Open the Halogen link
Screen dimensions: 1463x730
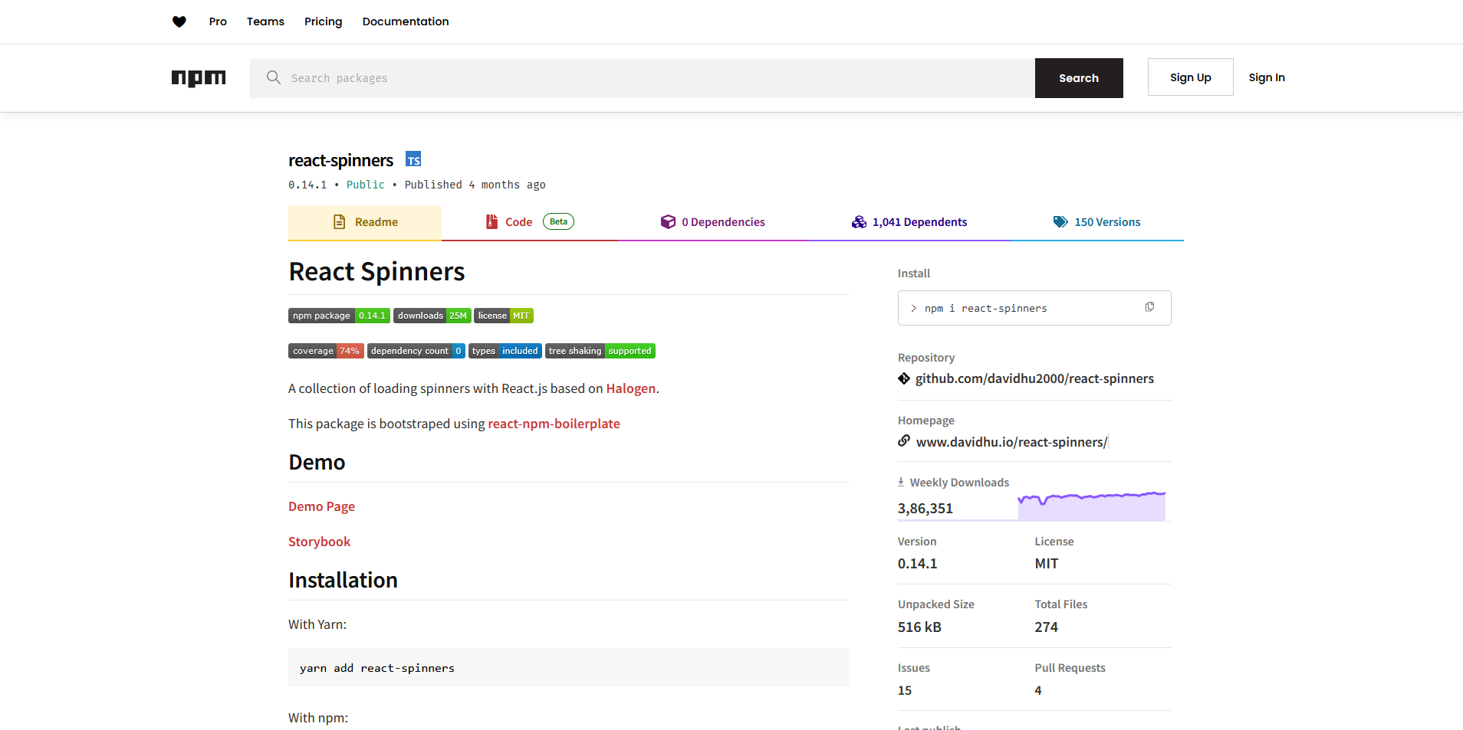click(631, 388)
